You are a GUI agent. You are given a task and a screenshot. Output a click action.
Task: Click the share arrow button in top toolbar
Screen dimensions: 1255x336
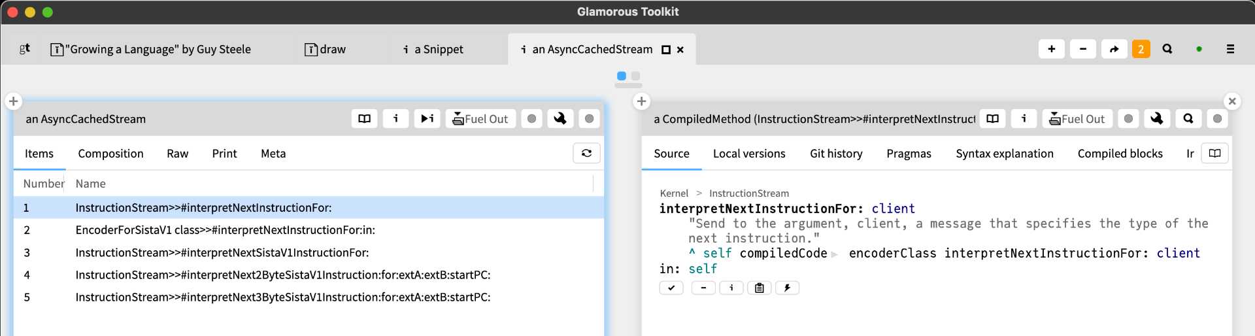pyautogui.click(x=1114, y=49)
